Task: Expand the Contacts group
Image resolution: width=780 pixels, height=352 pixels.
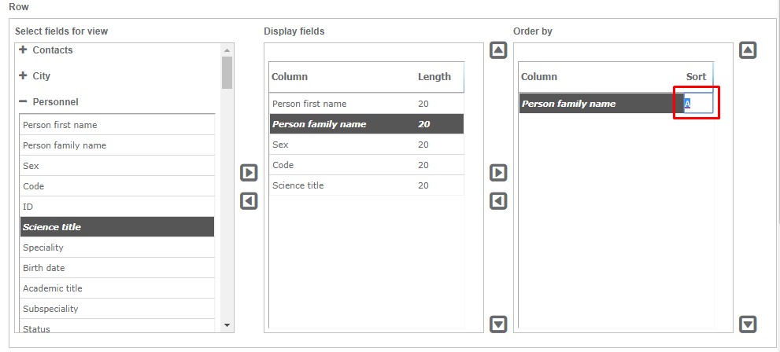Action: 24,50
